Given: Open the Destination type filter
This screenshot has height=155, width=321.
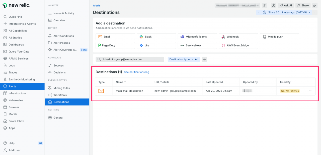Looking at the screenshot, I should click(x=184, y=59).
